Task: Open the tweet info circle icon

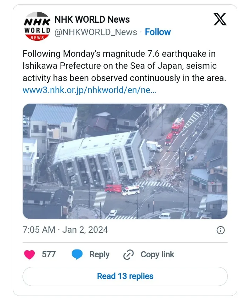Action: point(221,230)
